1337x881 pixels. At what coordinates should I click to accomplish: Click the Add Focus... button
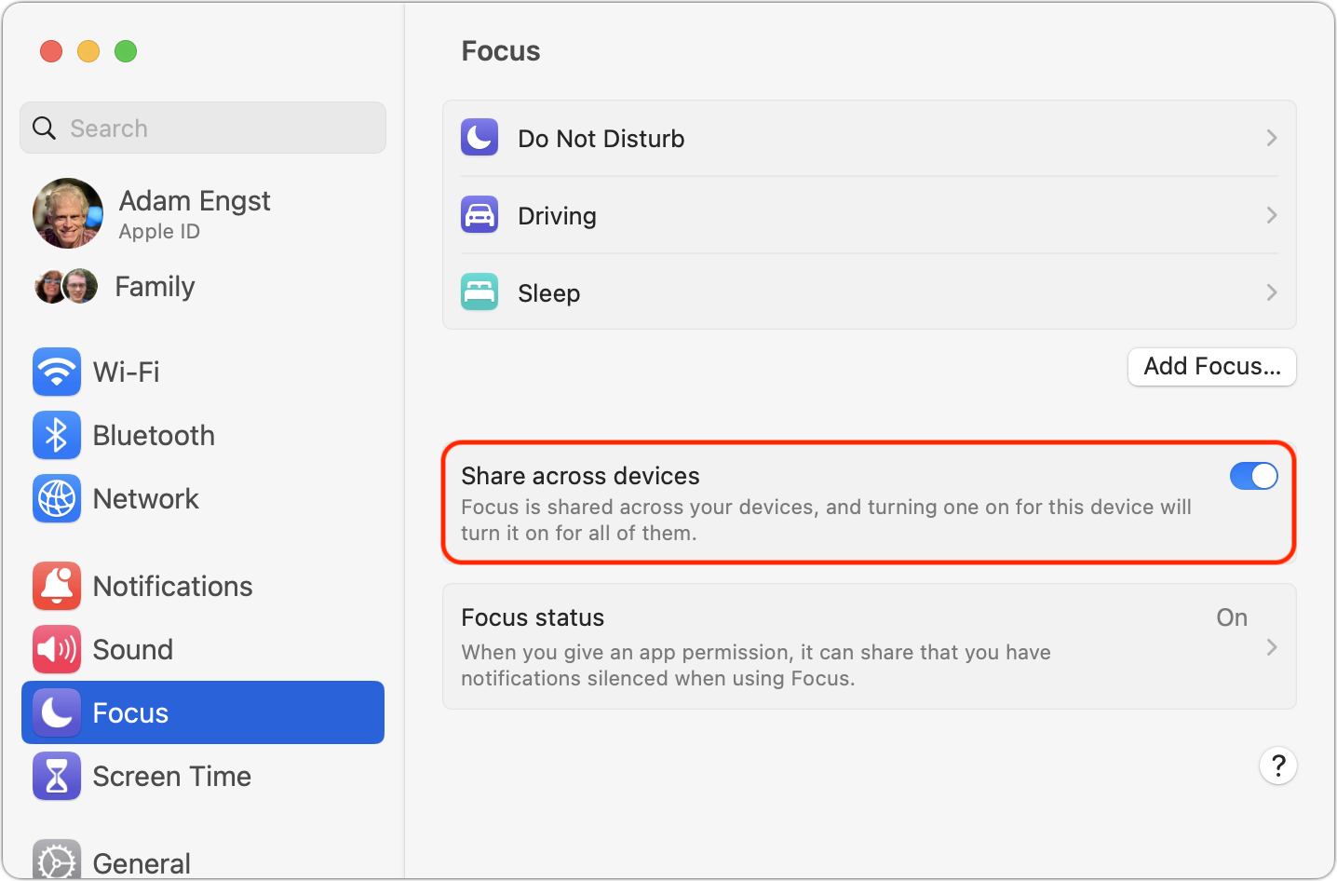1212,366
